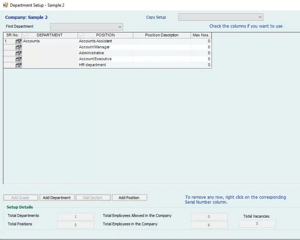Select the HR department position cell
The height and width of the screenshot is (240, 300).
(106, 65)
